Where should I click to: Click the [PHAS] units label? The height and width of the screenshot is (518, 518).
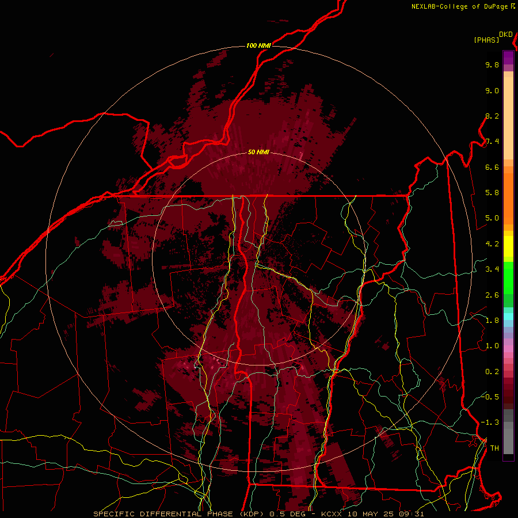click(x=486, y=40)
